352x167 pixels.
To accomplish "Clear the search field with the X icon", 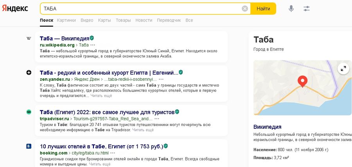I will click(245, 9).
